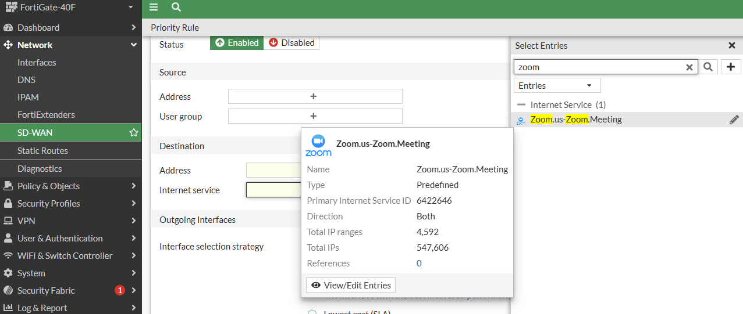Expand the VPN chevron

[x=133, y=221]
